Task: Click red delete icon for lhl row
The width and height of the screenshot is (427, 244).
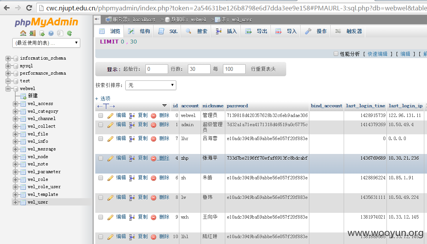Action: (154, 237)
